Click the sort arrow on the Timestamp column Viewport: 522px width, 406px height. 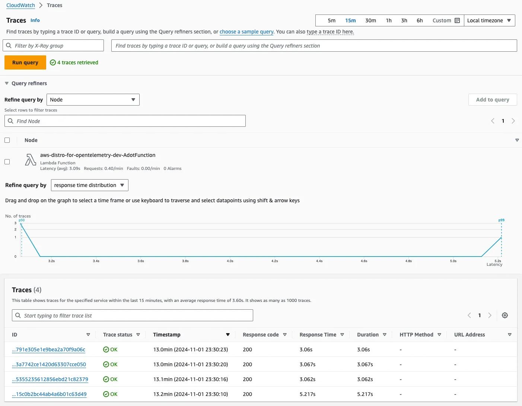pyautogui.click(x=227, y=334)
